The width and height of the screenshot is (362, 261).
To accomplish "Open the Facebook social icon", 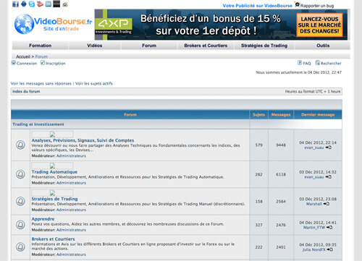I will (x=15, y=4).
